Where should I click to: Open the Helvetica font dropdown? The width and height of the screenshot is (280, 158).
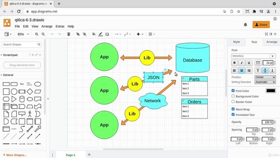(x=253, y=56)
